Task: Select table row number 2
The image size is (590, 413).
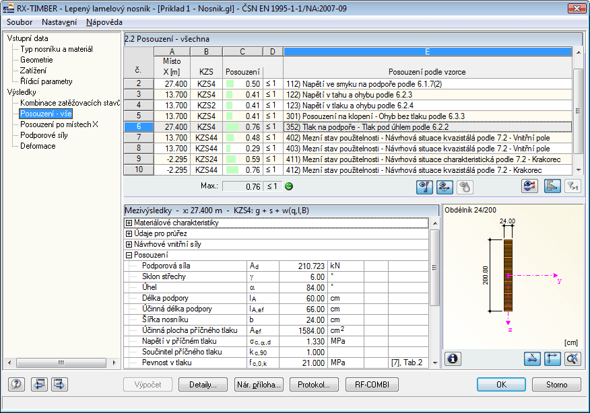Action: [x=139, y=84]
